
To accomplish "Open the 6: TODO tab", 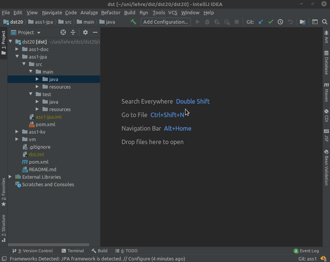I will (126, 251).
